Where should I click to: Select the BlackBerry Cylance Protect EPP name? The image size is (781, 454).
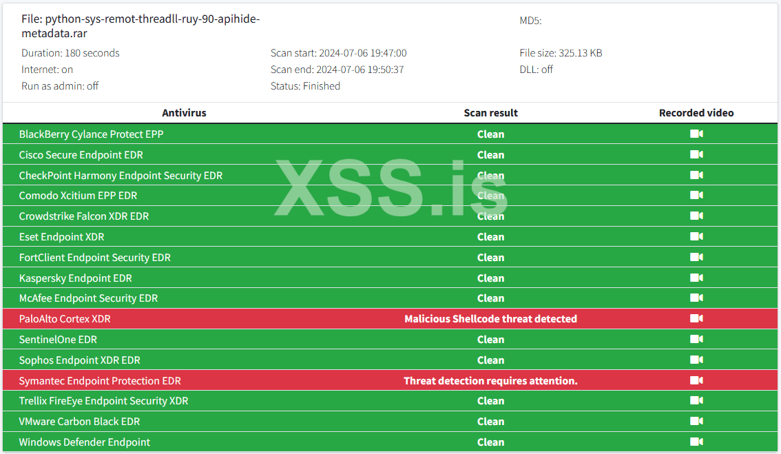click(91, 134)
